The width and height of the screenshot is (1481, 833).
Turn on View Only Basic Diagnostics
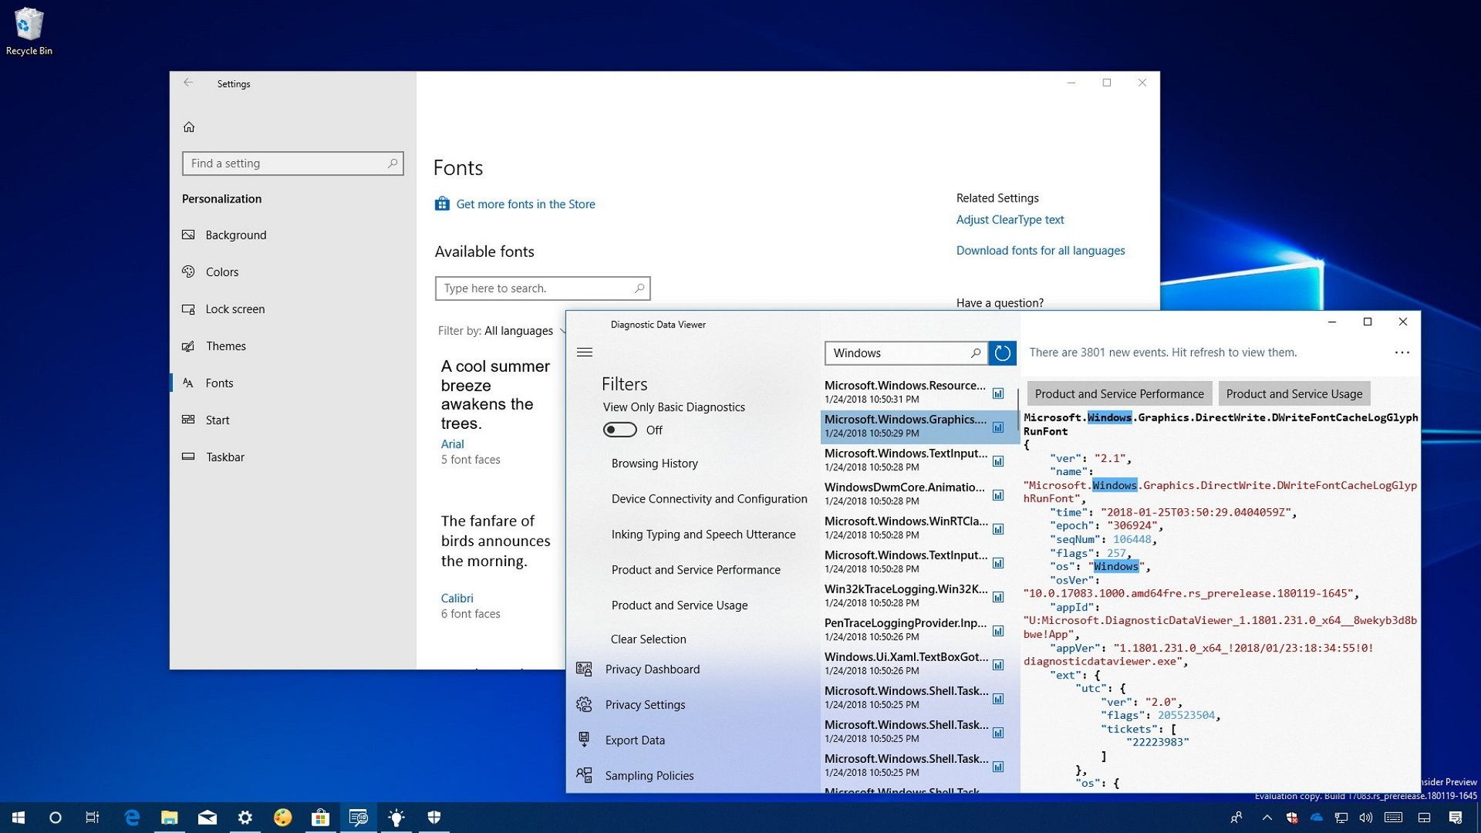click(x=619, y=430)
